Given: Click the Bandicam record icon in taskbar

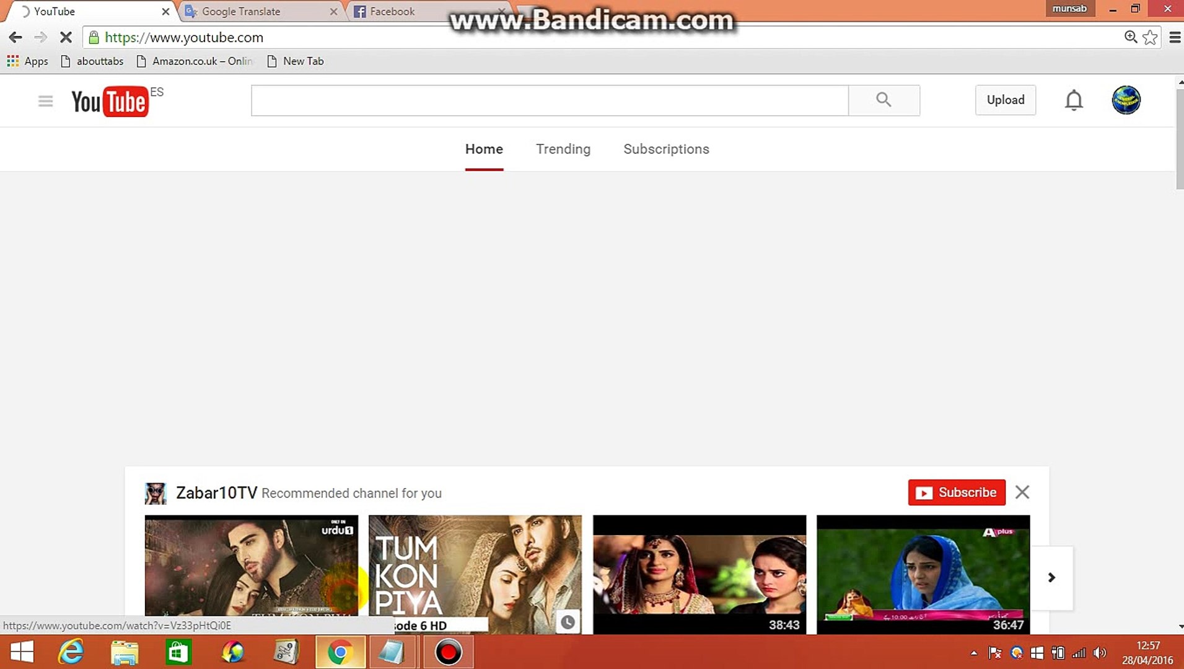Looking at the screenshot, I should pyautogui.click(x=448, y=652).
